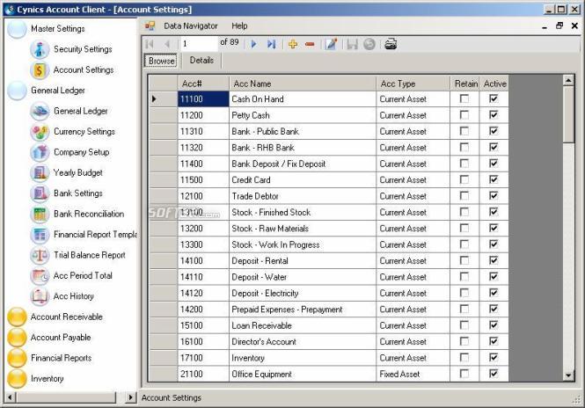Click sidebar horizontal scroll right arrow

click(130, 397)
